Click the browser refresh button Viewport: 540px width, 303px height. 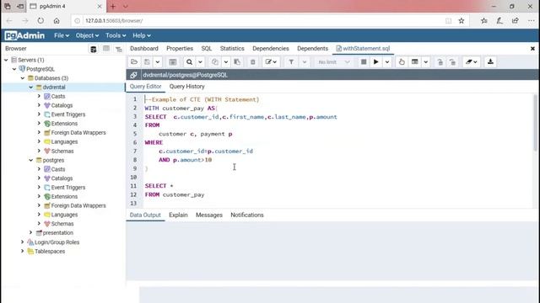(x=40, y=20)
